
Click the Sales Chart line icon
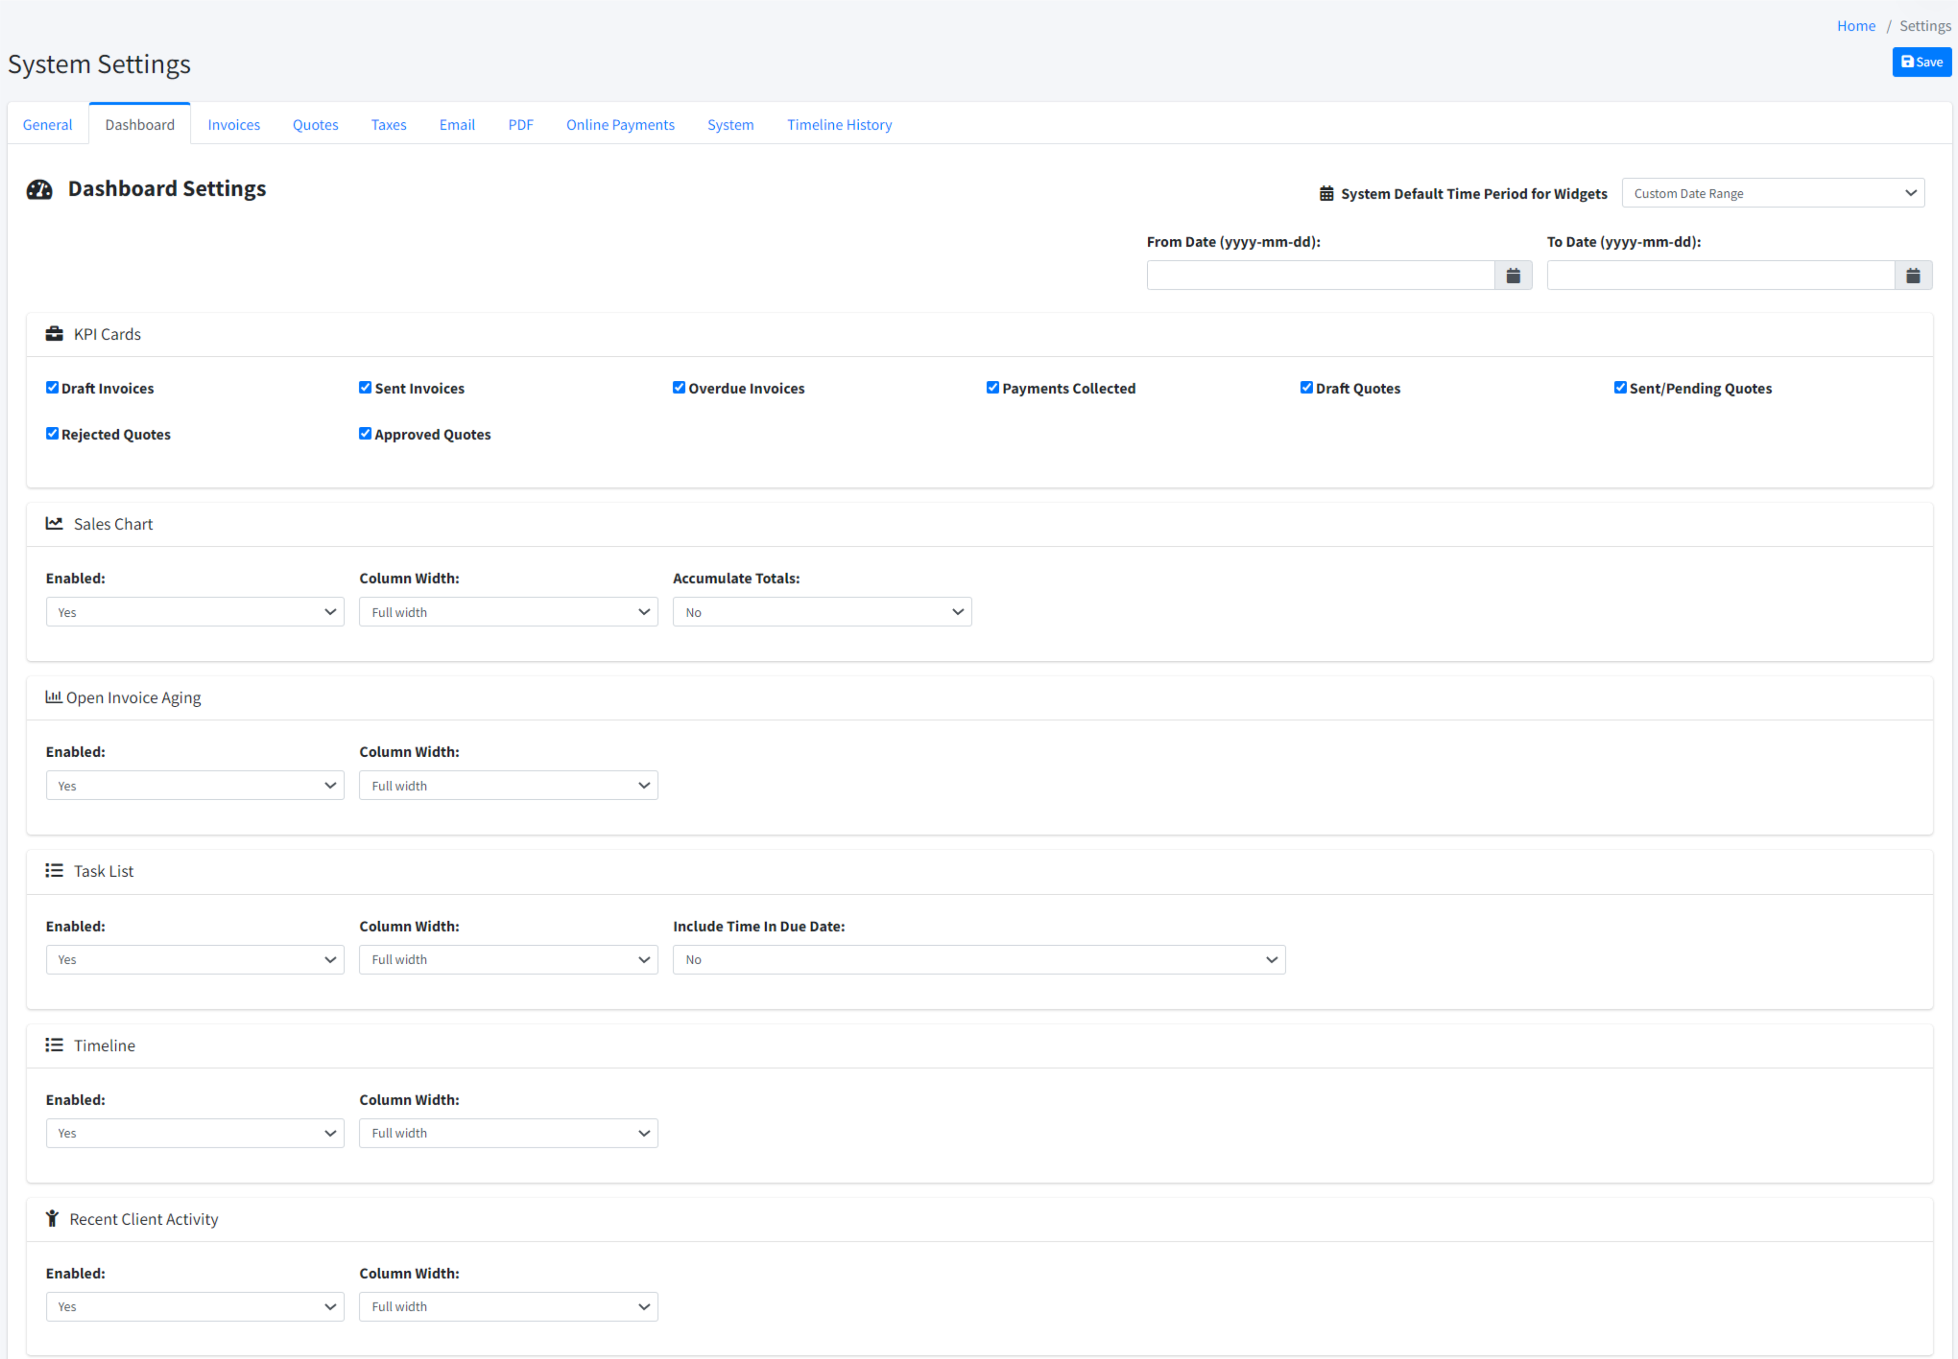click(54, 524)
